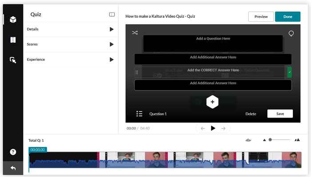Click the Total Q: 1 text
This screenshot has height=177, width=311.
pos(36,140)
